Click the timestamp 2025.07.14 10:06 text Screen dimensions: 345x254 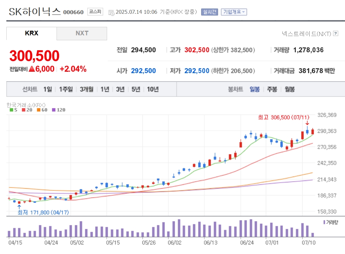(136, 12)
